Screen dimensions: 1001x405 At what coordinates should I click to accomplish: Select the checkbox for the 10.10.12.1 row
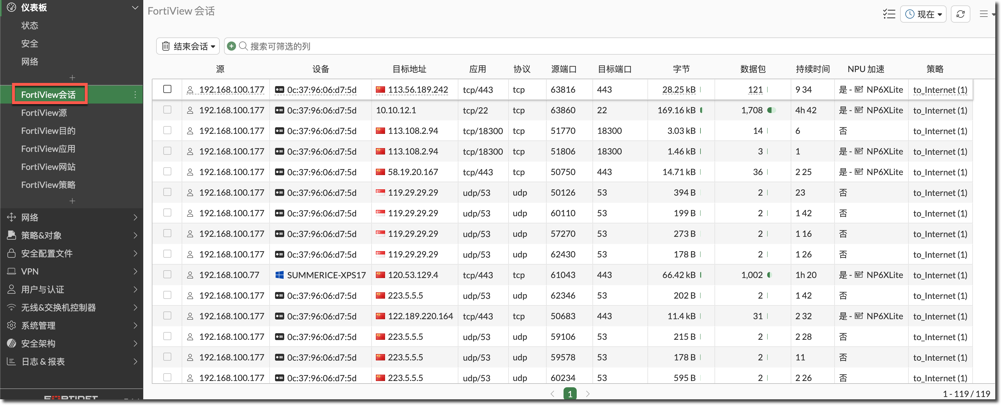[167, 110]
